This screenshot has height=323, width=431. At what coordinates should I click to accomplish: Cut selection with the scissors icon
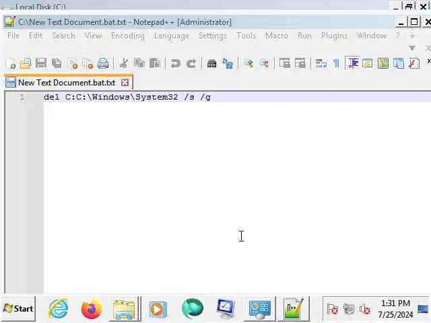(x=124, y=63)
